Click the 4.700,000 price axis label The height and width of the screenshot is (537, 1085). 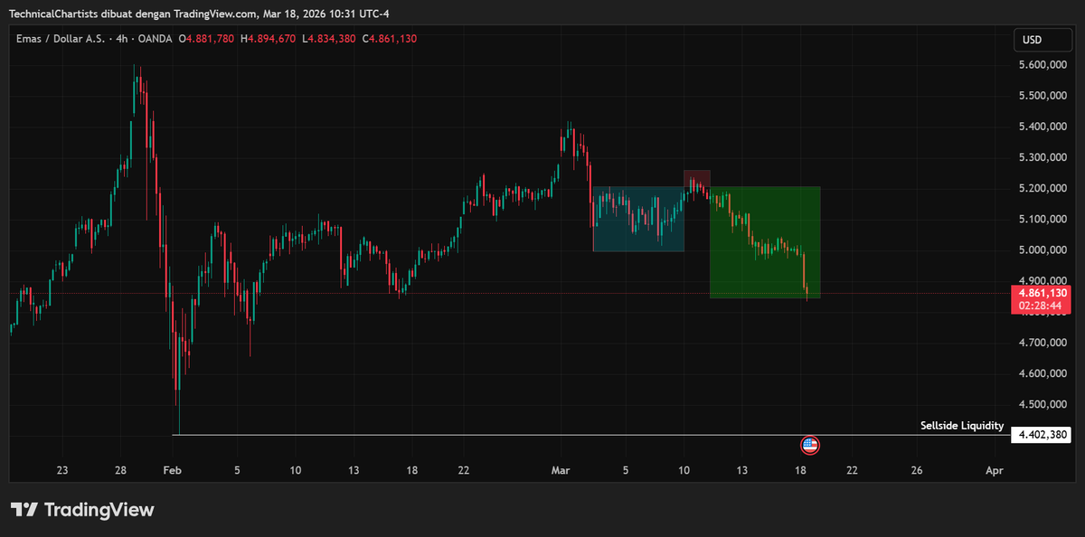click(1044, 343)
